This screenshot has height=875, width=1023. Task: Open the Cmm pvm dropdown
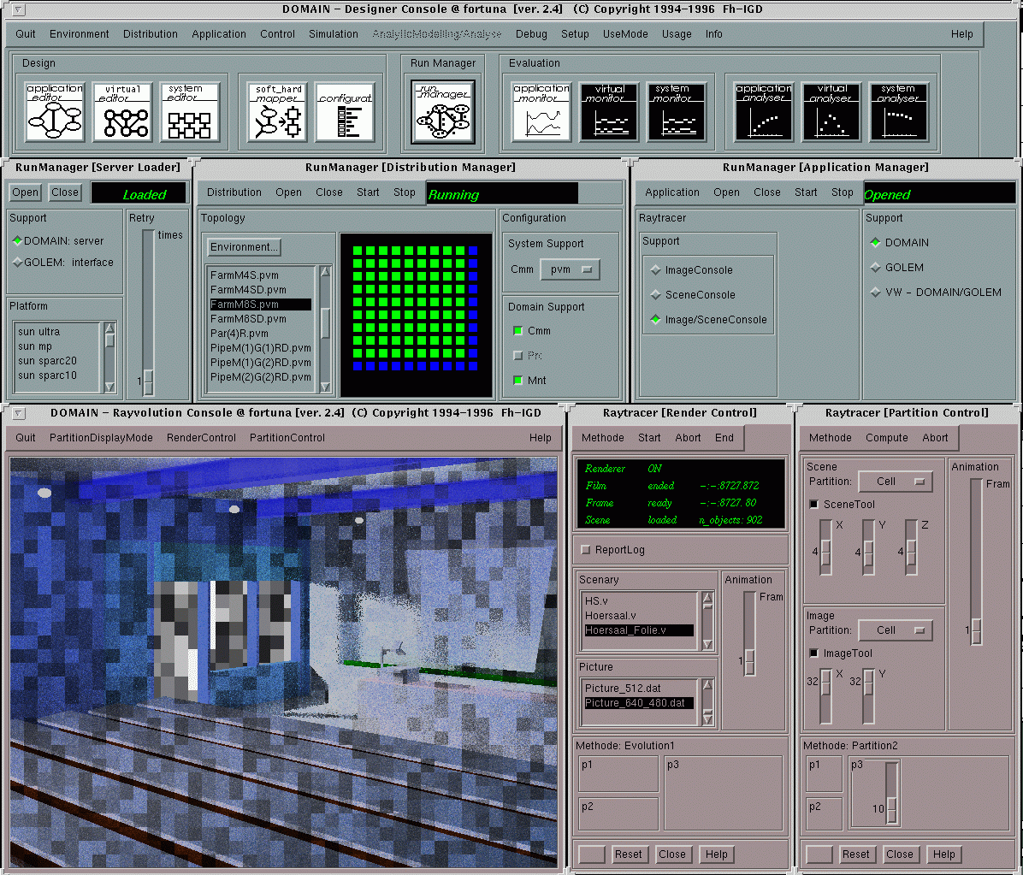click(570, 269)
